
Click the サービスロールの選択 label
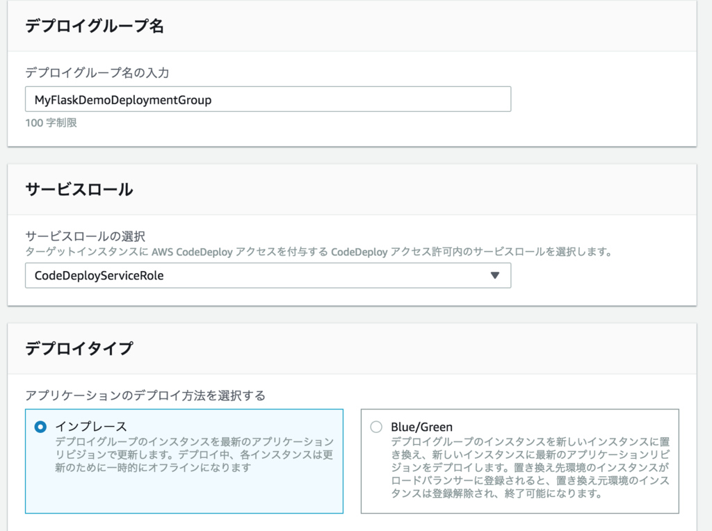(86, 236)
